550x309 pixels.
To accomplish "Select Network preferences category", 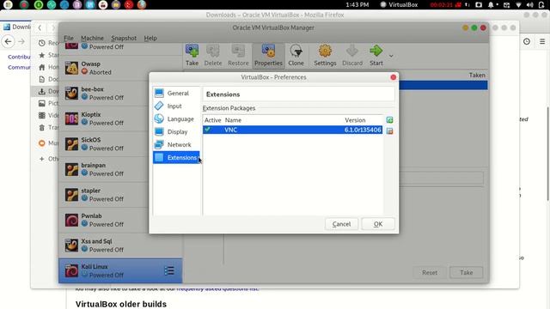I will pyautogui.click(x=176, y=144).
